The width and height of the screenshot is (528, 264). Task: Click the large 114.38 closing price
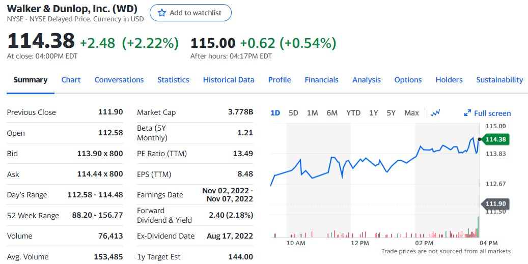tap(41, 40)
